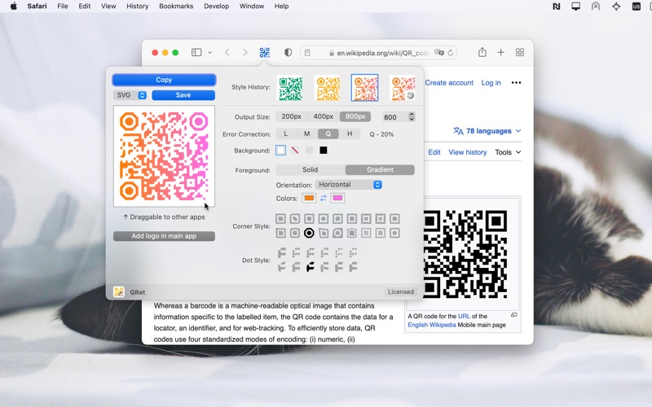The image size is (652, 407).
Task: Choose the black rounded dot style
Action: [x=310, y=267]
